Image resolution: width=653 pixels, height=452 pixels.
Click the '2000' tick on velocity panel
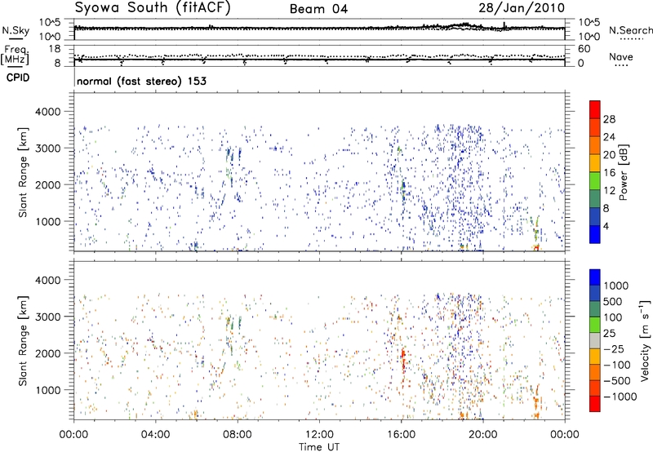[x=49, y=353]
